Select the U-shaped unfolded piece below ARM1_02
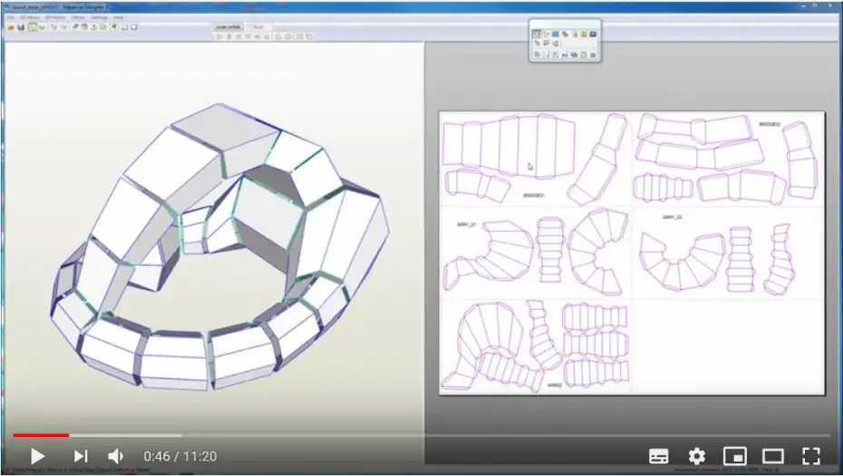The width and height of the screenshot is (843, 476). (682, 261)
